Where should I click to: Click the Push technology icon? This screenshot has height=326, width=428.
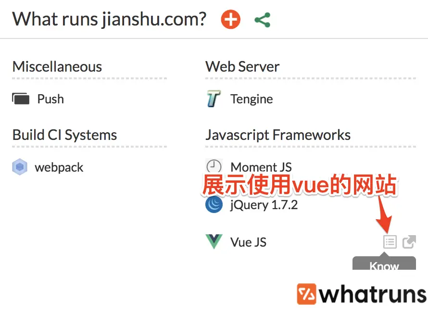[21, 99]
